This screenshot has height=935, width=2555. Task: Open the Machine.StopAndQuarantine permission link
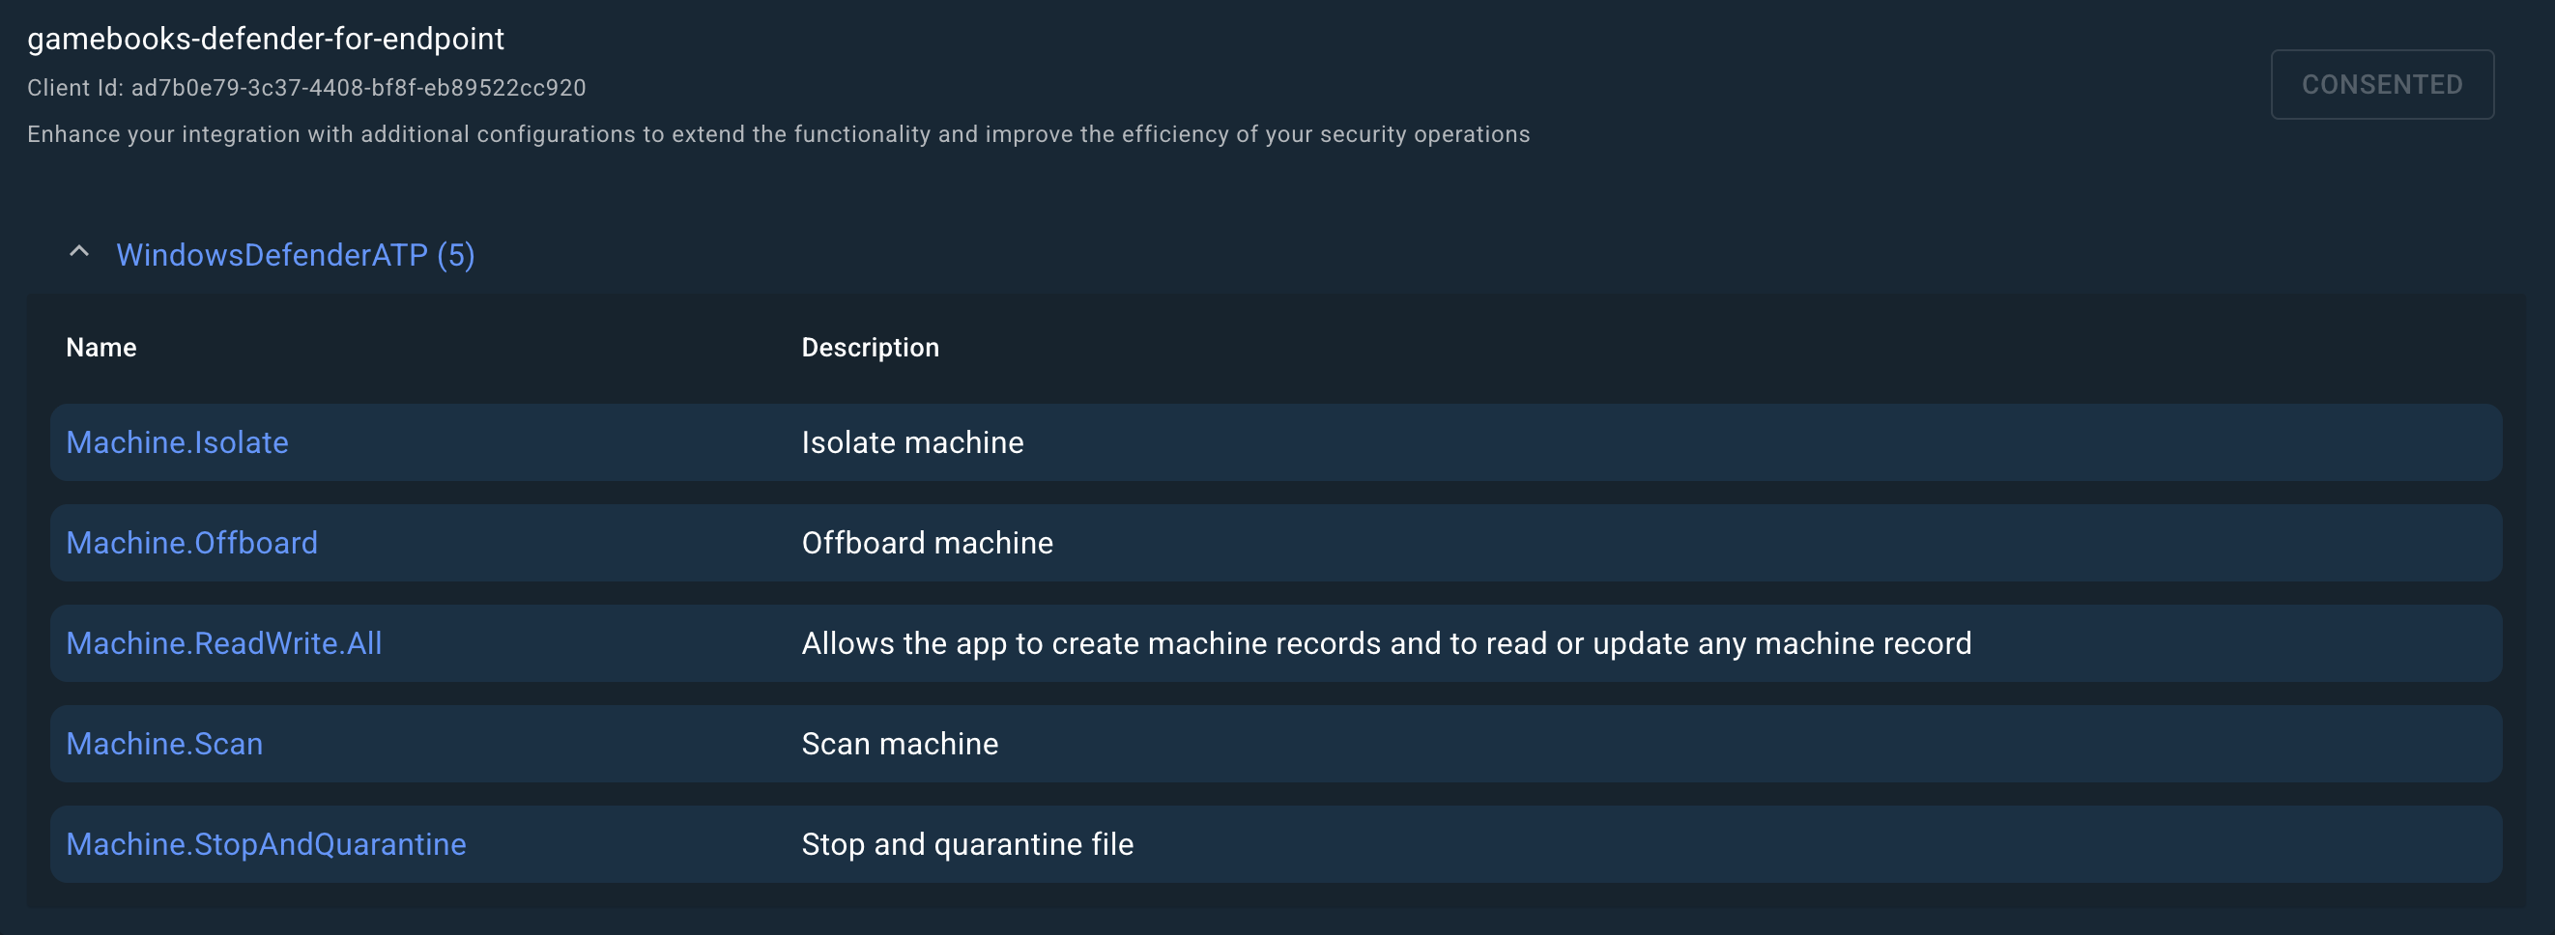tap(266, 844)
